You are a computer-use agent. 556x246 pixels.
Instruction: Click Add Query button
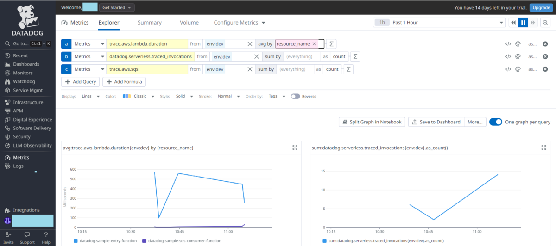point(81,81)
